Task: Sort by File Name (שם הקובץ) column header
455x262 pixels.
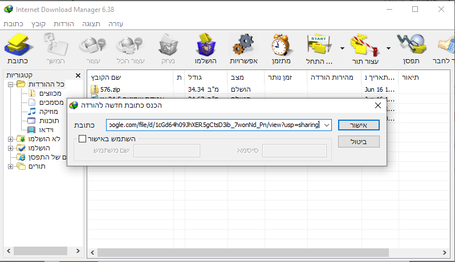Action: tap(131, 77)
